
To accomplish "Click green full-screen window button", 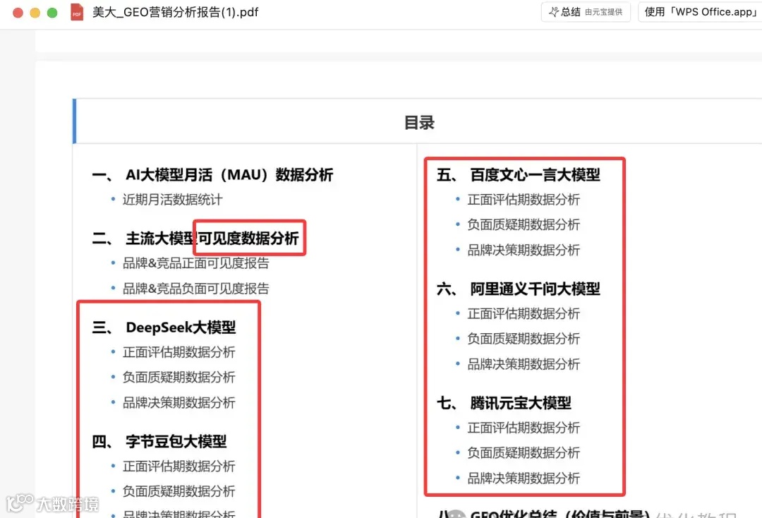I will coord(52,13).
